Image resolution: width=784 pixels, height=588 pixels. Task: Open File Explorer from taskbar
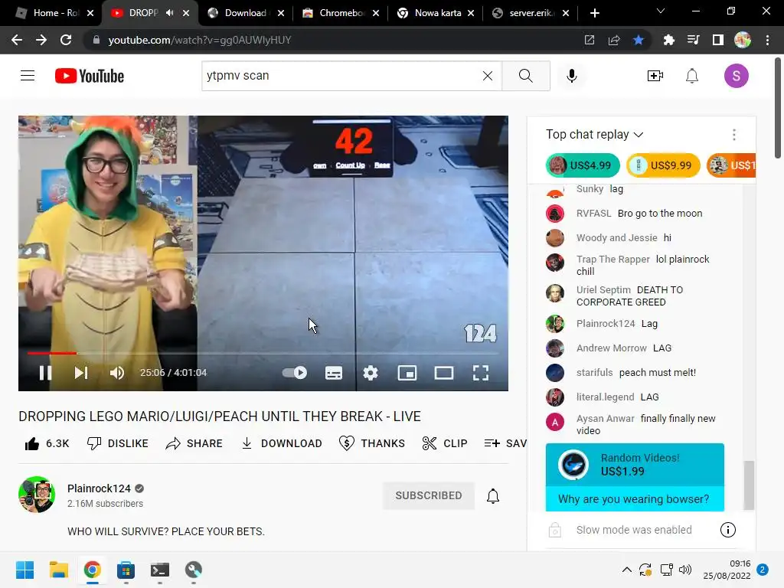click(58, 570)
